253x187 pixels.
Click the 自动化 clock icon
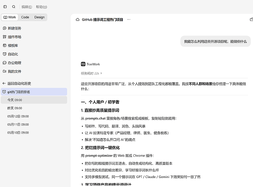pyautogui.click(x=4, y=54)
